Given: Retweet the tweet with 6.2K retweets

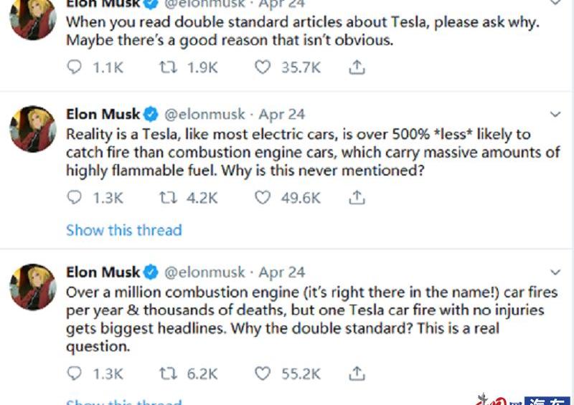Looking at the screenshot, I should (169, 373).
